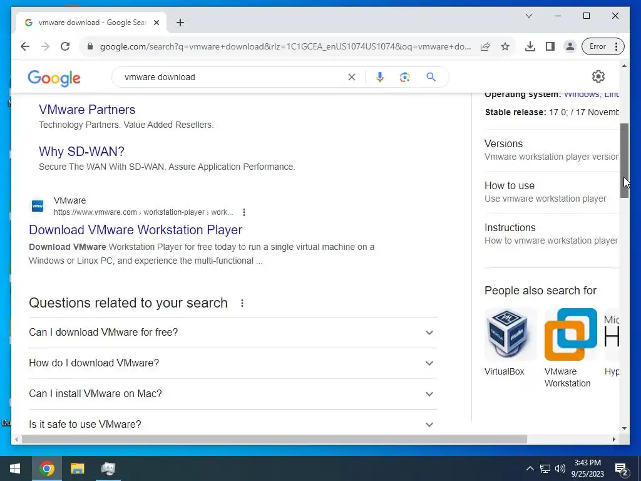This screenshot has width=641, height=481.
Task: Open the network tray icon
Action: 545,468
